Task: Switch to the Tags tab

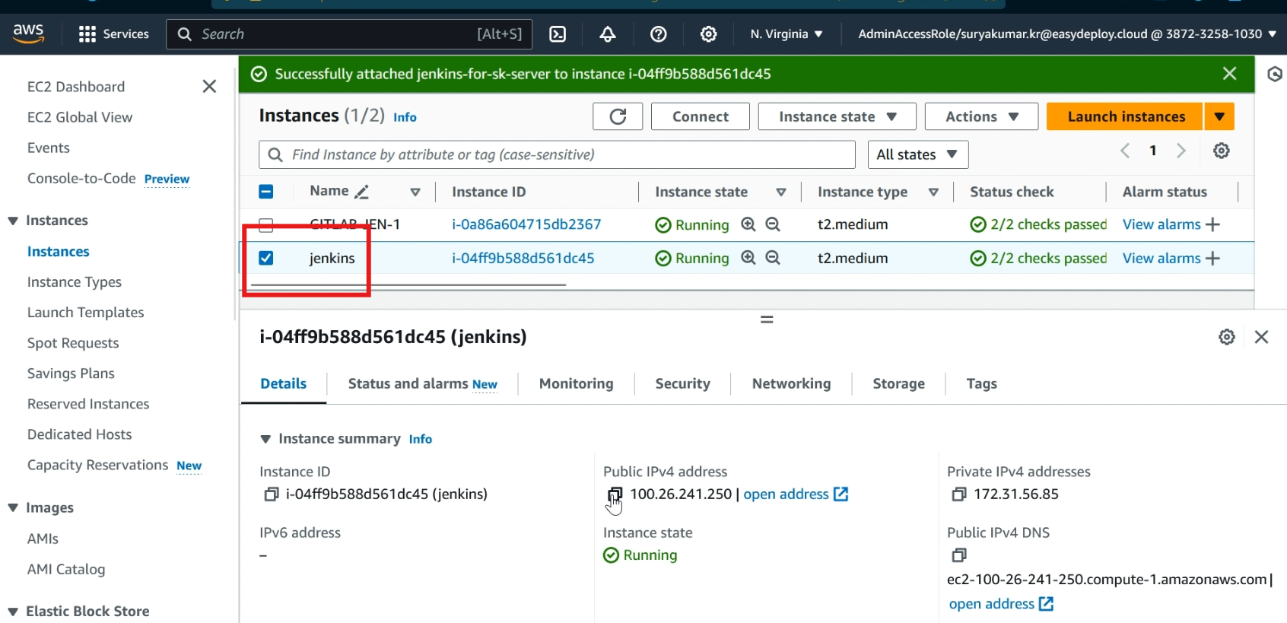Action: pyautogui.click(x=981, y=384)
